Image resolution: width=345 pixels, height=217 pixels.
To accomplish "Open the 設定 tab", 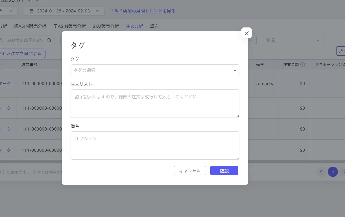I will pos(154,26).
